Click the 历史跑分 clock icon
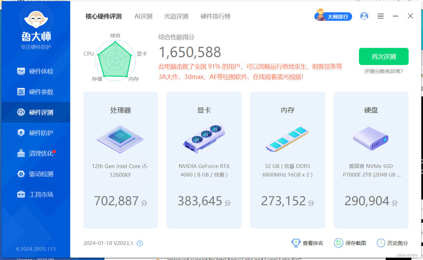The height and width of the screenshot is (260, 423). click(x=381, y=243)
